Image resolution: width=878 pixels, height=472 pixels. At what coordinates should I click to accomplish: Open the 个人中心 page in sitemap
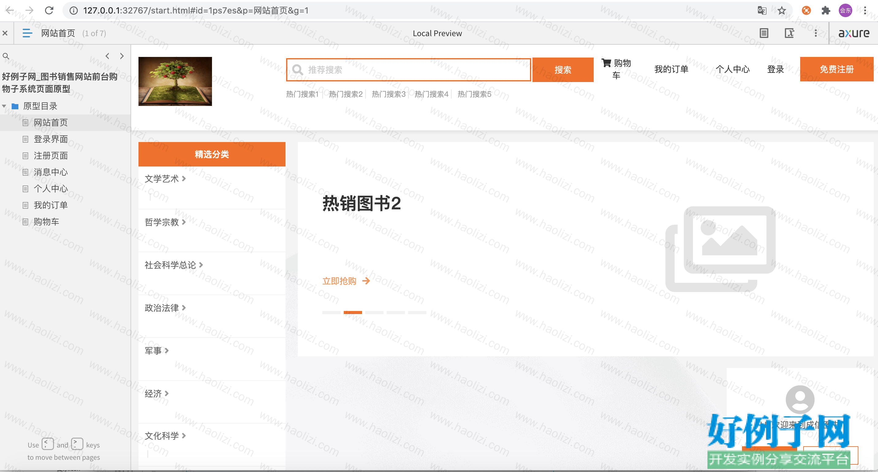tap(51, 189)
